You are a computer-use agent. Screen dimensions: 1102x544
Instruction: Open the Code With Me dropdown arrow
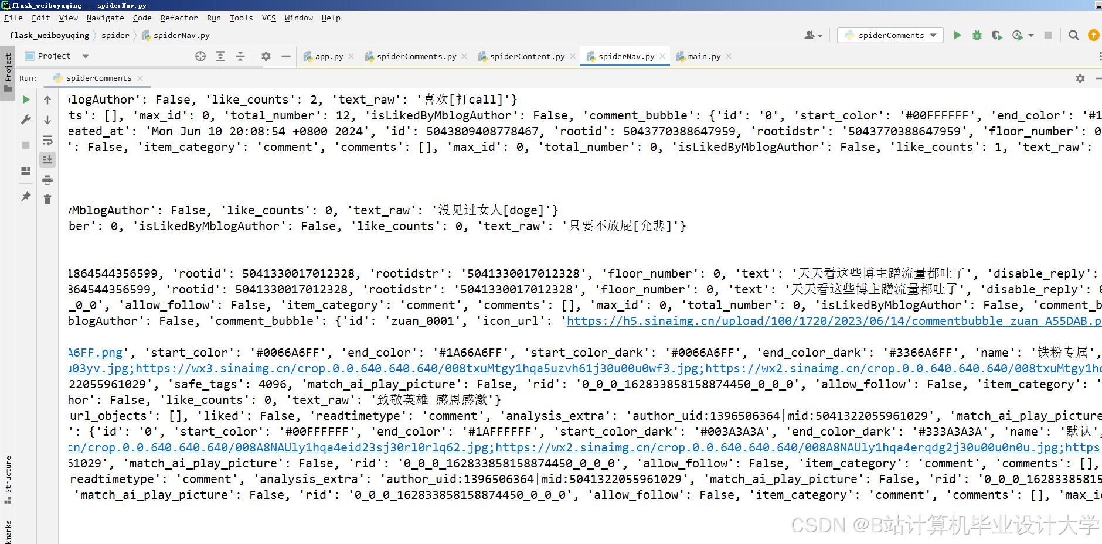click(819, 35)
